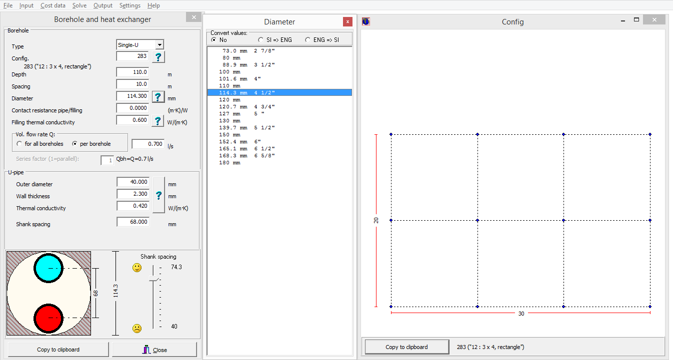This screenshot has width=673, height=360.
Task: Close the Diameter list window
Action: [x=347, y=21]
